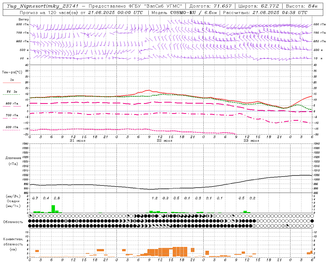
Task: Click the Осадки panel title
Action: pyautogui.click(x=13, y=201)
